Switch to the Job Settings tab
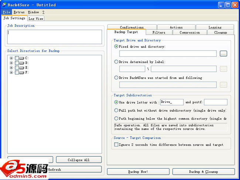240x180 pixels. coord(14,18)
